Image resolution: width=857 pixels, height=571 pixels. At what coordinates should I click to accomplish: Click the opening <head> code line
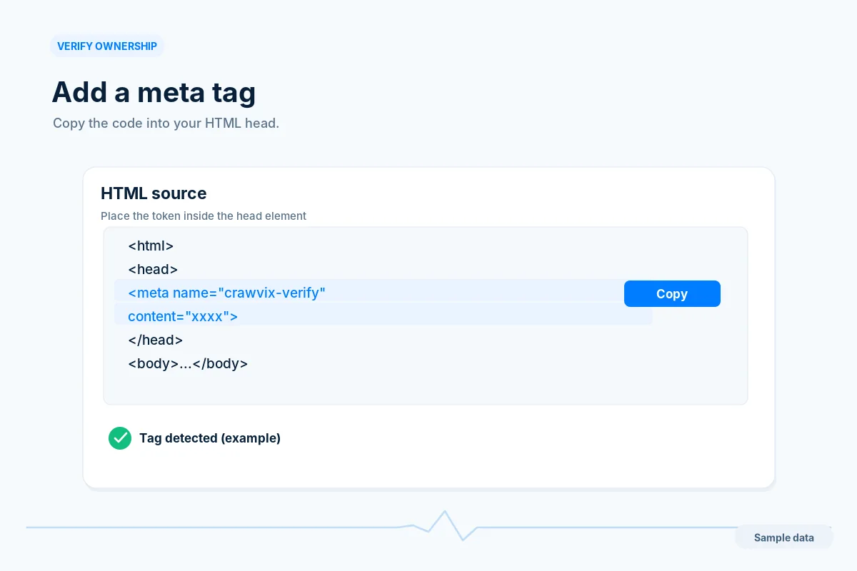[x=153, y=269]
